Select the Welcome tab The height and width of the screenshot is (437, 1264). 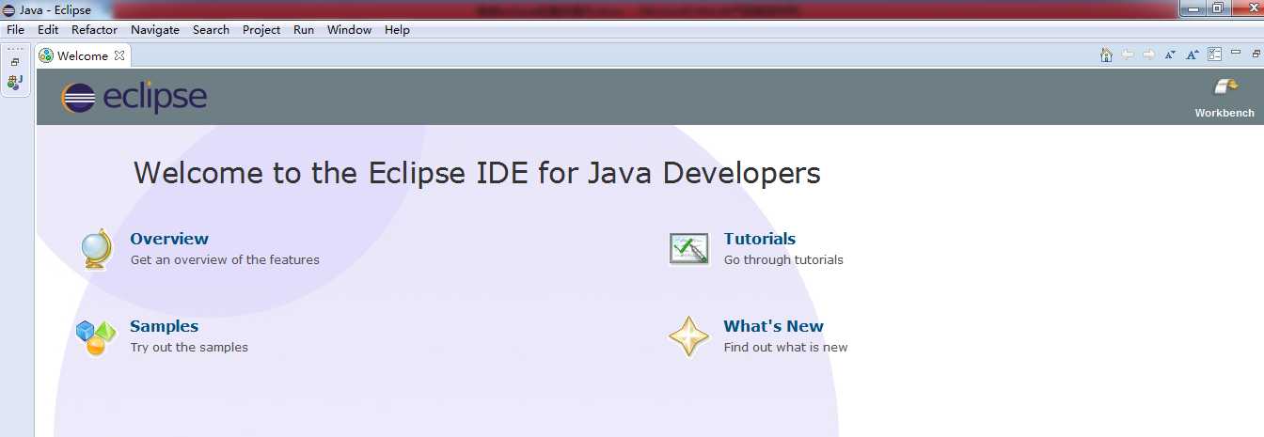tap(82, 55)
